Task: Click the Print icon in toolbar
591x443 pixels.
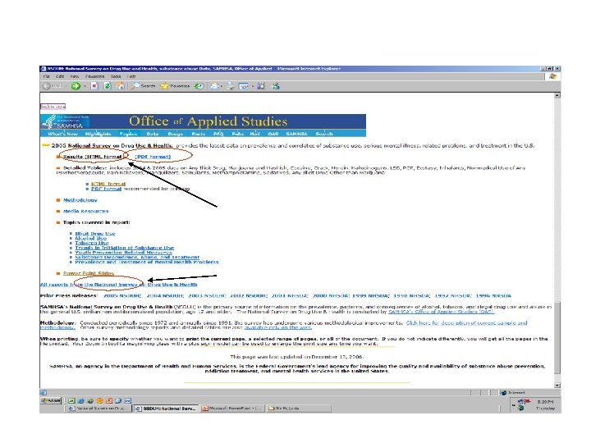Action: click(231, 86)
